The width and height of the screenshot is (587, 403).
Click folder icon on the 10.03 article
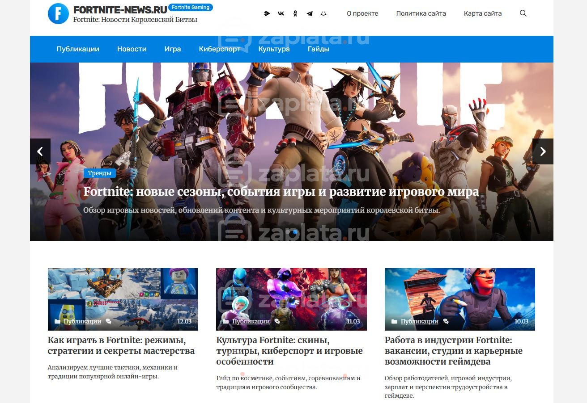(x=394, y=321)
